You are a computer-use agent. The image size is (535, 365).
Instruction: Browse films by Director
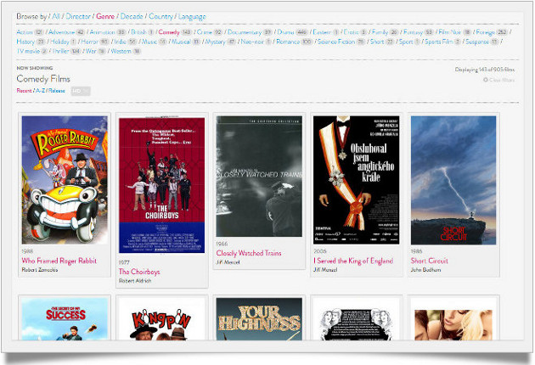click(78, 16)
